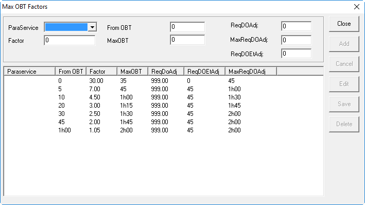The width and height of the screenshot is (365, 205).
Task: Click the Save button
Action: (x=344, y=104)
